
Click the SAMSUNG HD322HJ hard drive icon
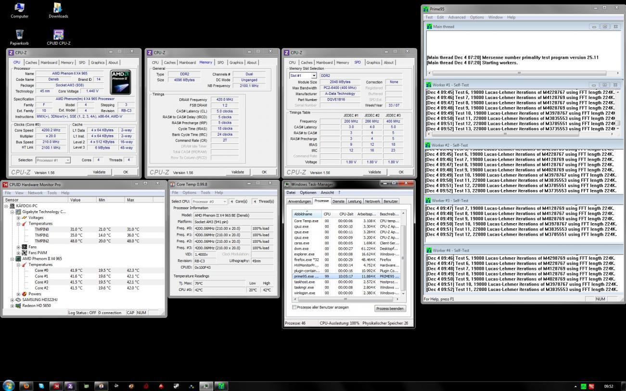tap(18, 300)
